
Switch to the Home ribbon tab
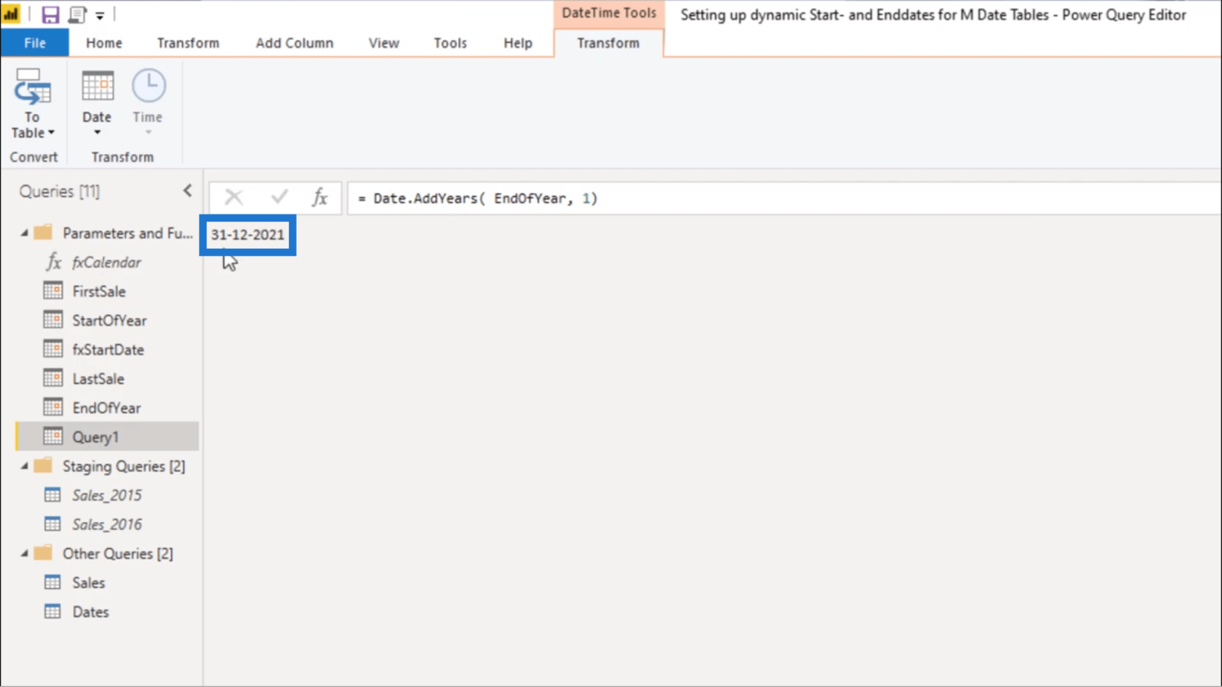[104, 43]
